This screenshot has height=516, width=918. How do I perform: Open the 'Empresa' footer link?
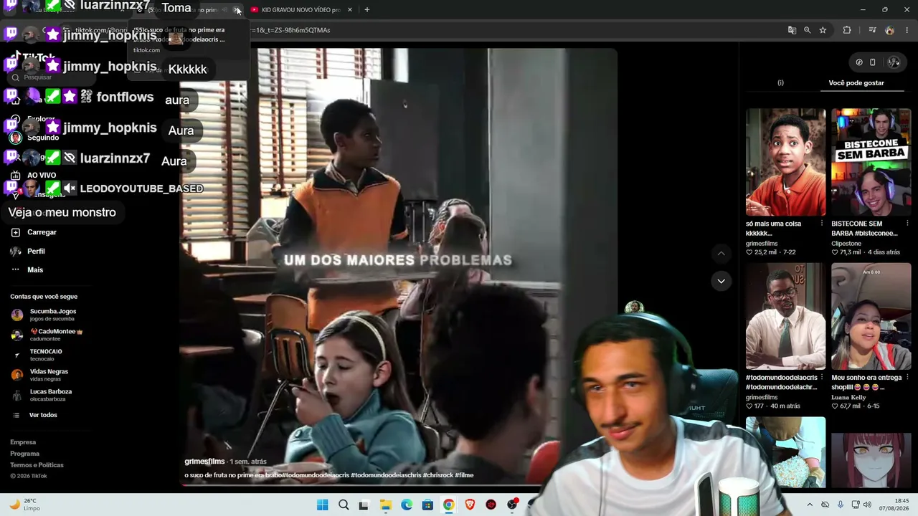point(23,442)
